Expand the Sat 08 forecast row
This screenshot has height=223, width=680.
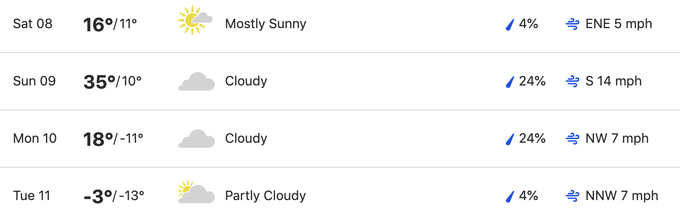[x=340, y=24]
